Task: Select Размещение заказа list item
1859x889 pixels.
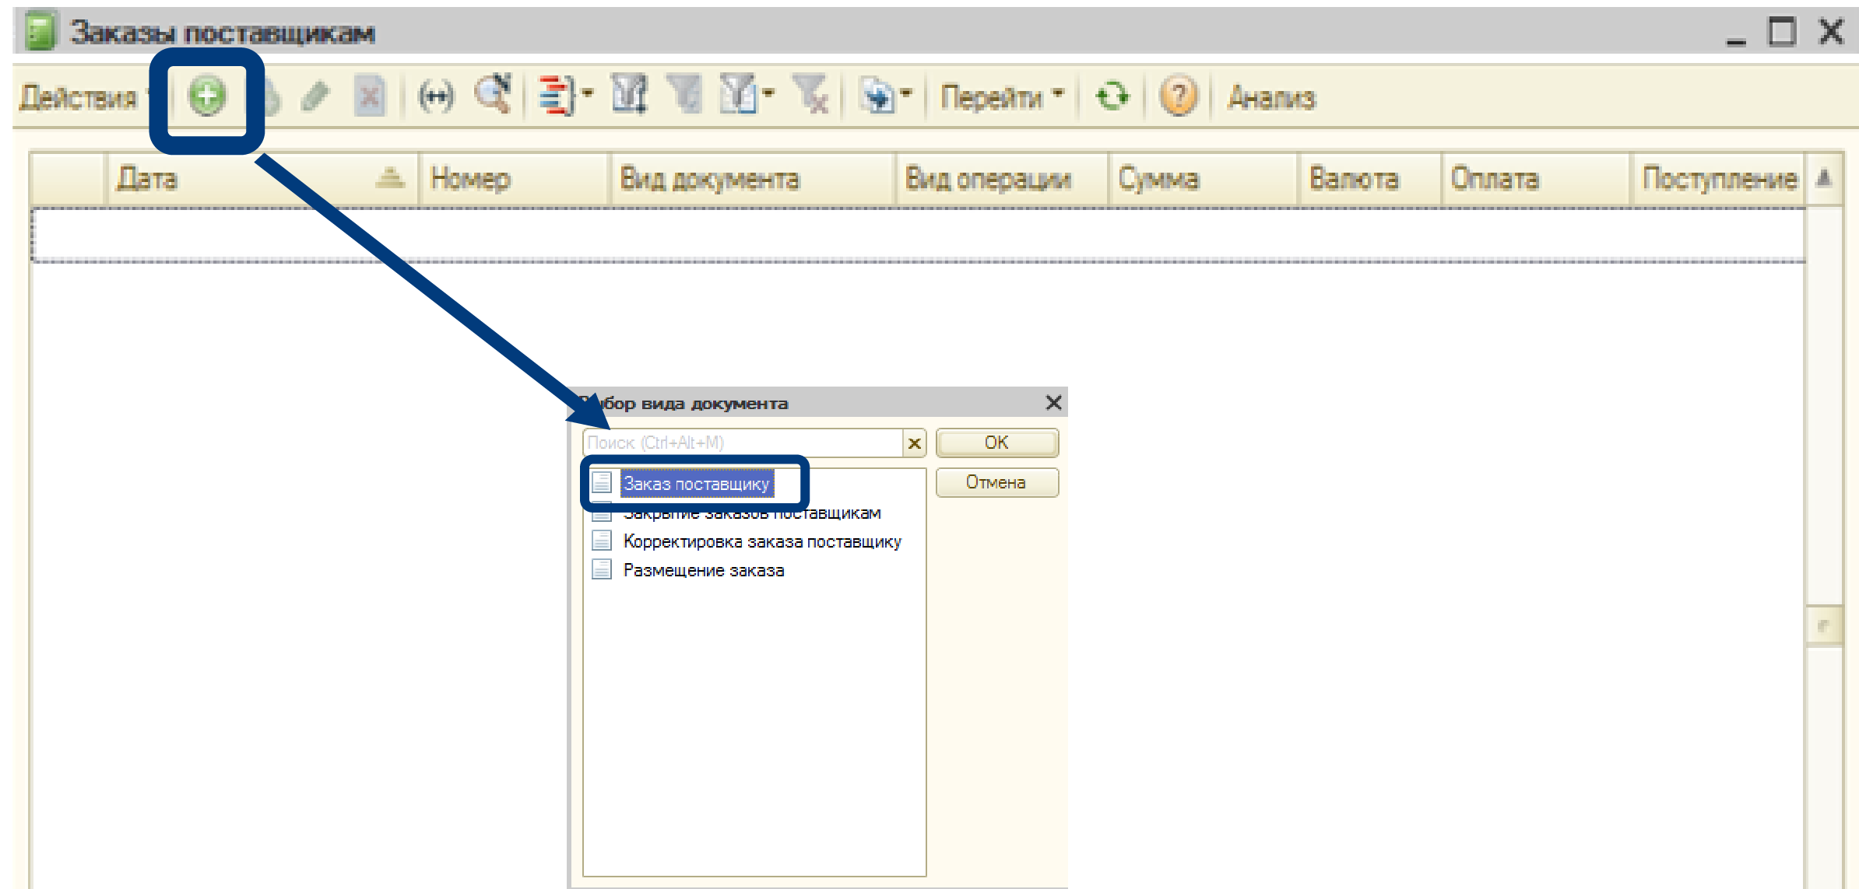Action: [703, 570]
